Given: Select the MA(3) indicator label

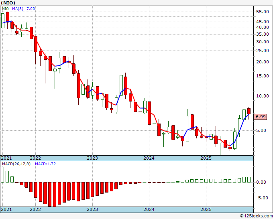Looking at the screenshot, I should click(18, 9).
